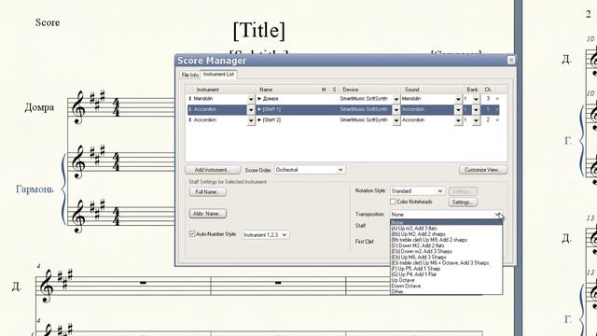Open the instrument dropdown in the [Staff 2] row
This screenshot has height=336, width=597.
[251, 120]
